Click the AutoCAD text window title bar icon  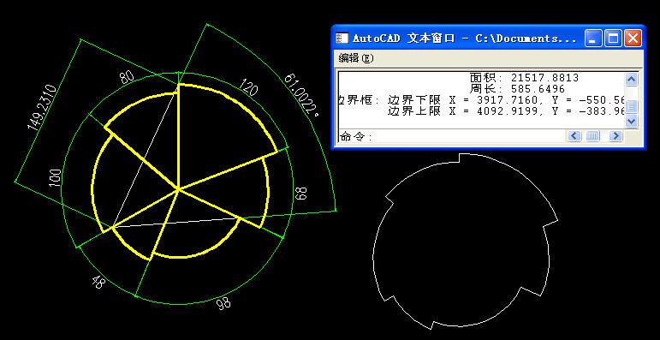pyautogui.click(x=342, y=39)
